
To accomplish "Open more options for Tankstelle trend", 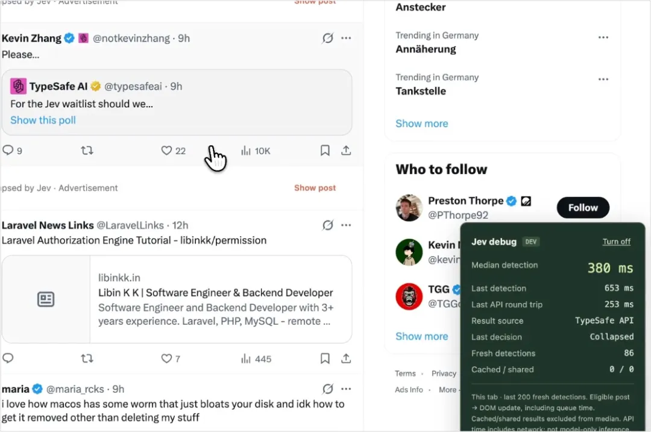I will coord(603,80).
